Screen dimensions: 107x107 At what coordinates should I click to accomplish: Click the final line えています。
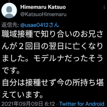click(23, 95)
